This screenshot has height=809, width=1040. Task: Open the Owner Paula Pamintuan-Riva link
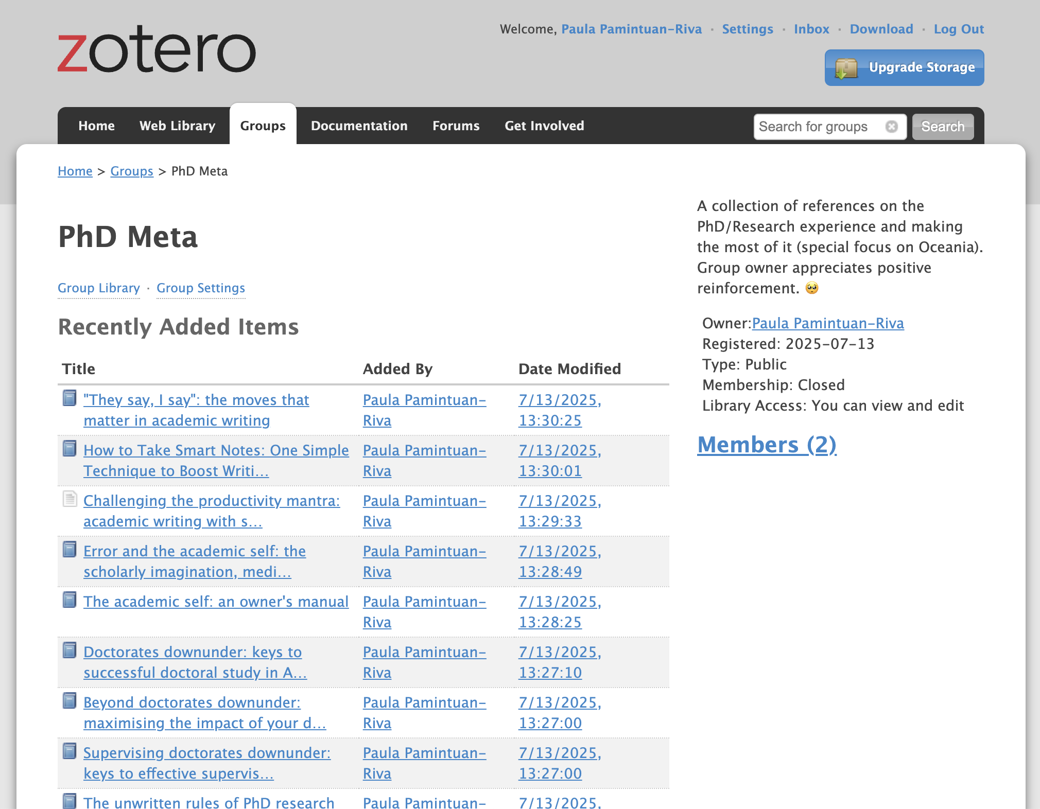[828, 323]
